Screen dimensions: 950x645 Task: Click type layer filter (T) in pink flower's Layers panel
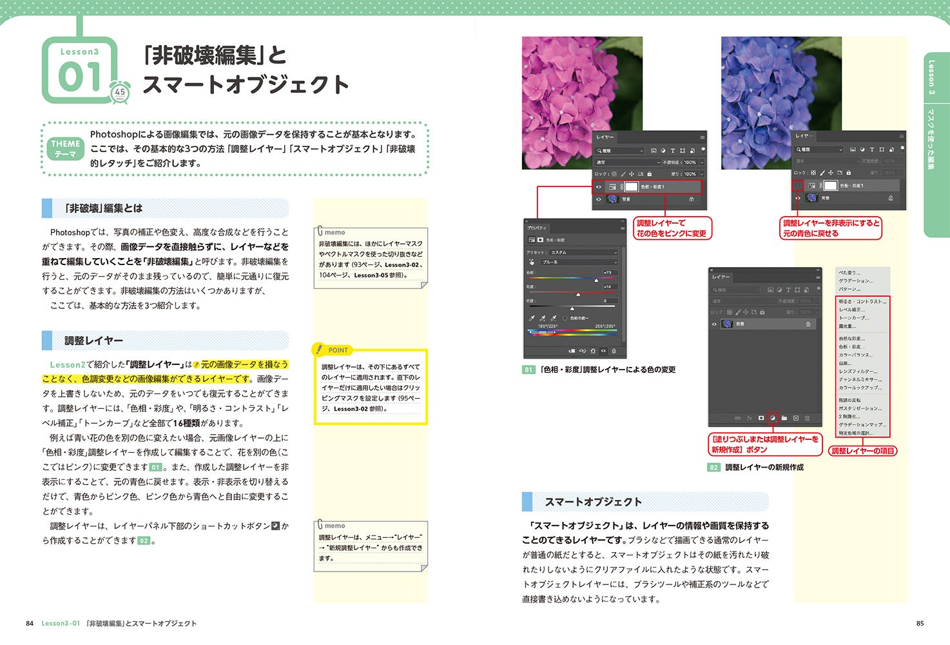coord(673,151)
